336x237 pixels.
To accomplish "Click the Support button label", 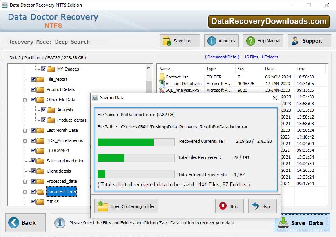I will point(312,41).
